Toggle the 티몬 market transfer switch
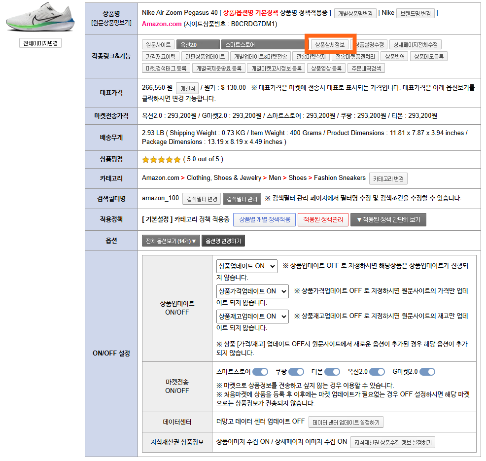This screenshot has width=486, height=461. [332, 372]
